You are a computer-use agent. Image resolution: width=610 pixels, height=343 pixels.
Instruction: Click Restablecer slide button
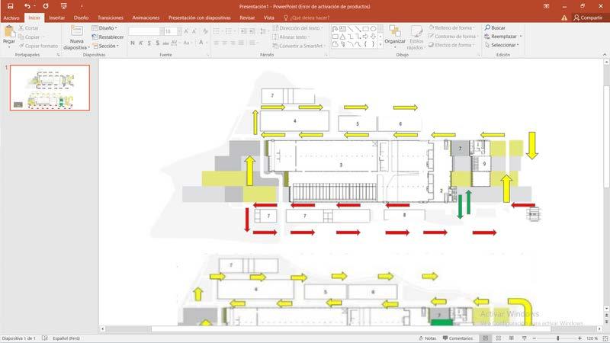pyautogui.click(x=108, y=37)
